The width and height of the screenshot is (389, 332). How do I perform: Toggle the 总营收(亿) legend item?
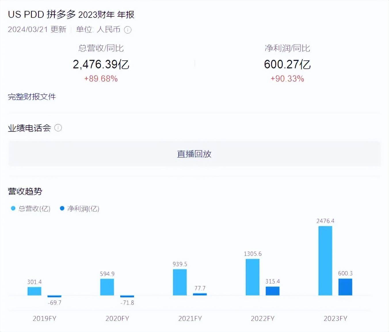point(30,209)
